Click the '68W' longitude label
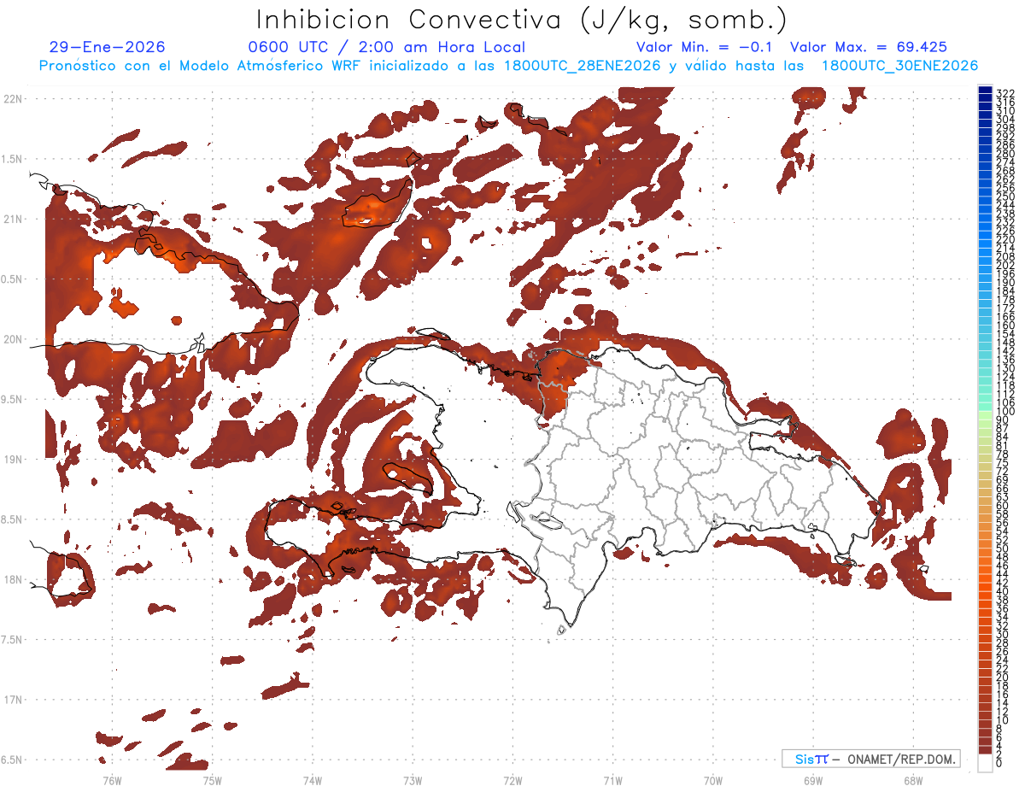 pyautogui.click(x=912, y=779)
